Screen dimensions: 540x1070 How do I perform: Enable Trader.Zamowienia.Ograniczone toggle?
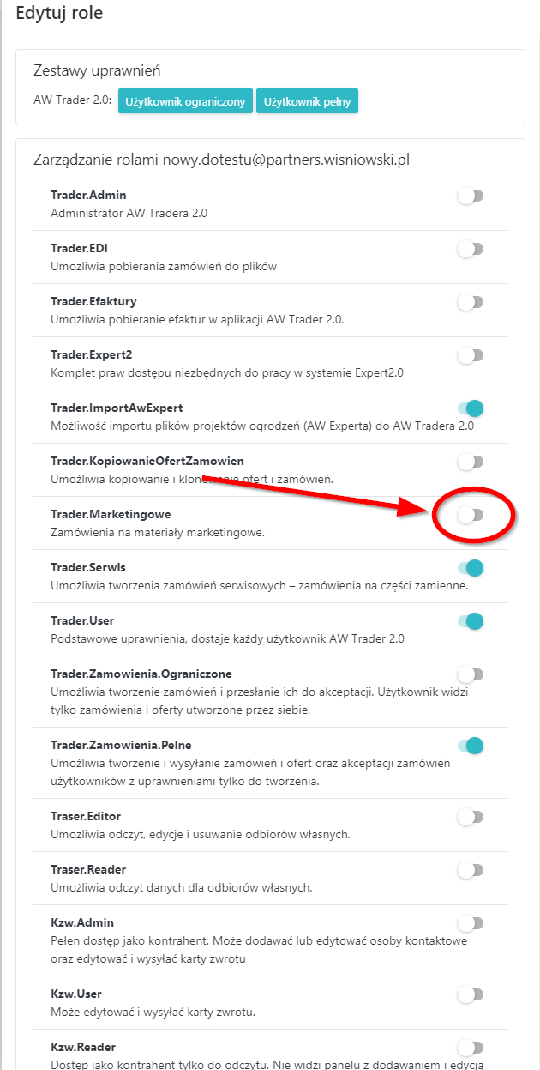point(471,674)
